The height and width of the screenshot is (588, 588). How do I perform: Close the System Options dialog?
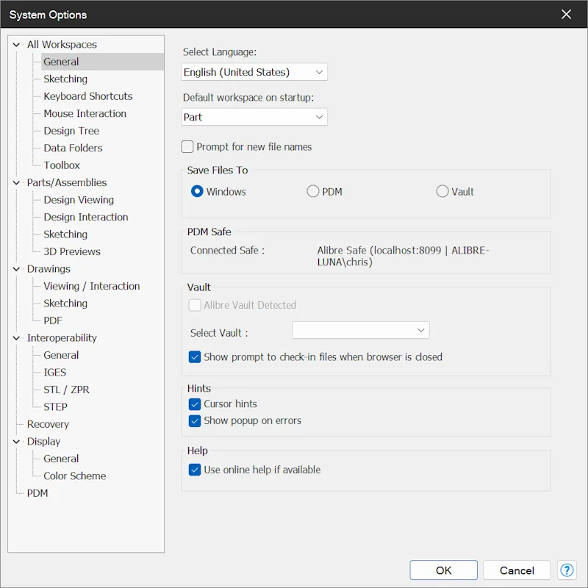566,14
